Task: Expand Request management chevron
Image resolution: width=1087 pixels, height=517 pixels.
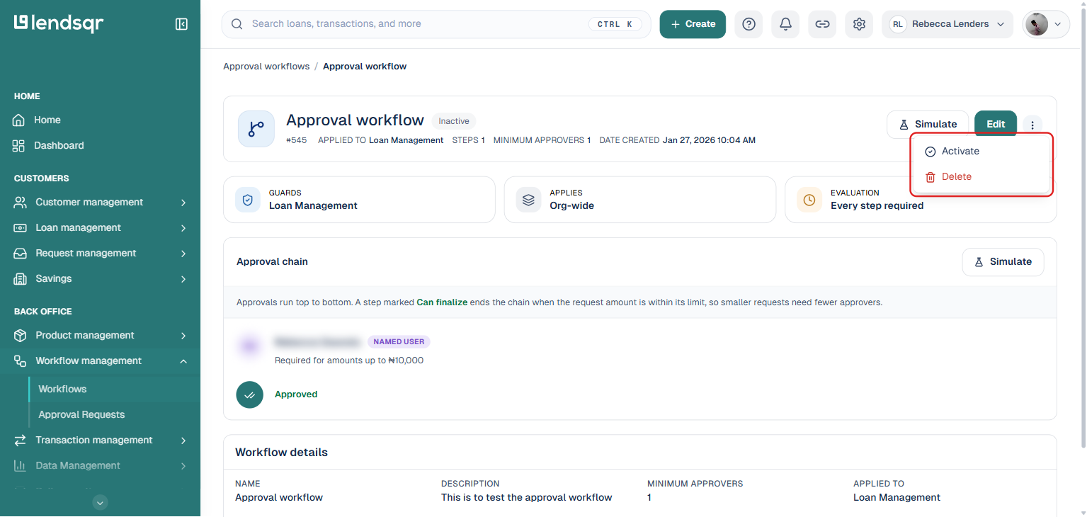Action: coord(183,254)
